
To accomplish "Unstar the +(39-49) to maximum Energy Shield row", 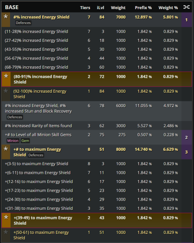I will (6, 220).
